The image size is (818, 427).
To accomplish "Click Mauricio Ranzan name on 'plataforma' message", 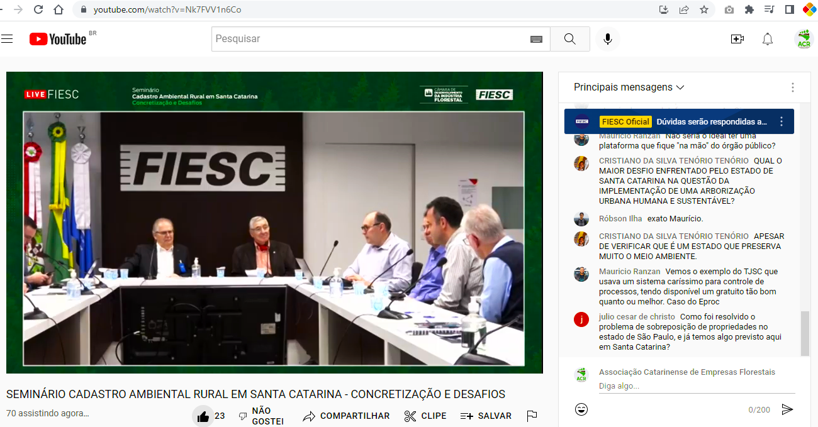I will (x=630, y=136).
